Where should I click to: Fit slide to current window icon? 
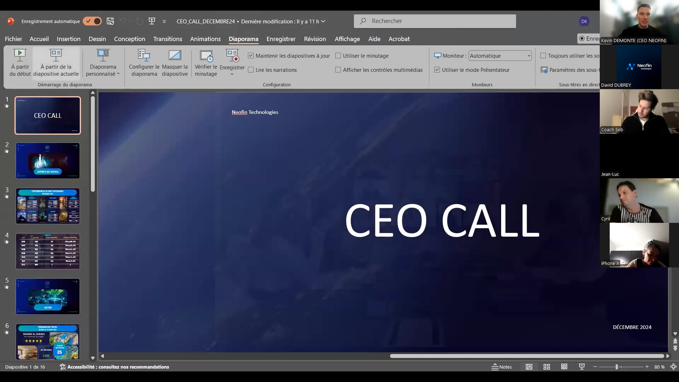pos(673,367)
